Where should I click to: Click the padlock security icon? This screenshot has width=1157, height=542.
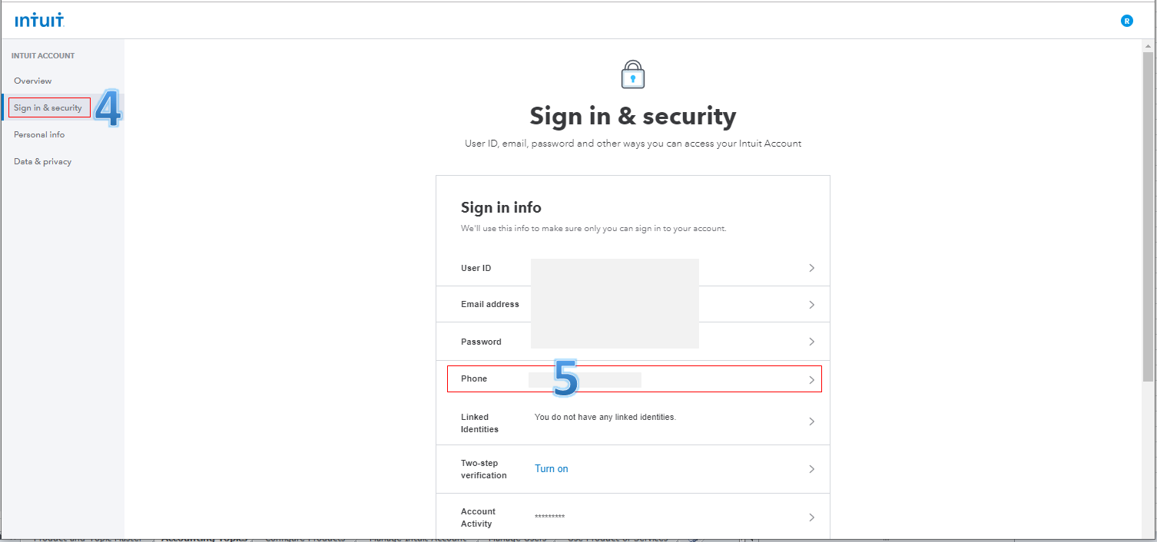point(633,74)
